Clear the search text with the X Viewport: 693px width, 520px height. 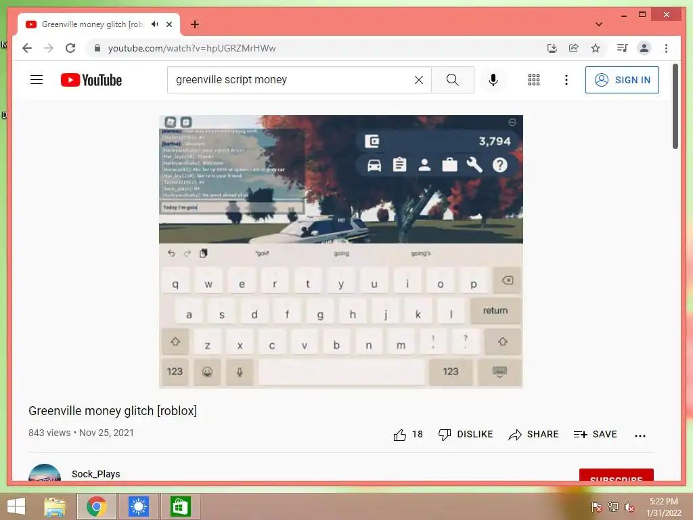point(418,80)
